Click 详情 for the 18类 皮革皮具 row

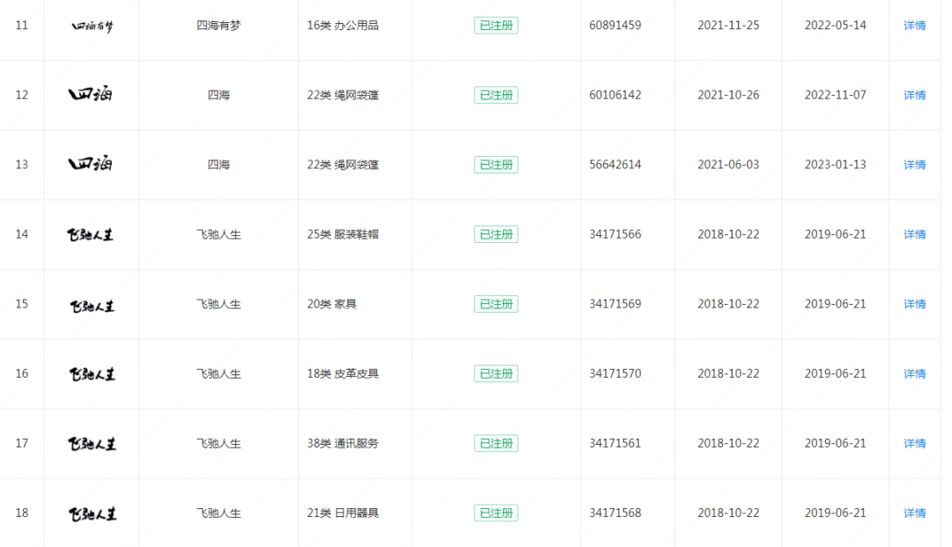click(914, 373)
